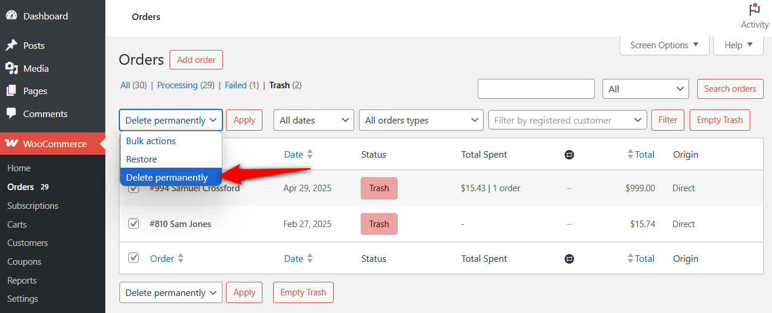Open the Subscriptions submenu item
Screen dimensions: 772x313
point(33,206)
